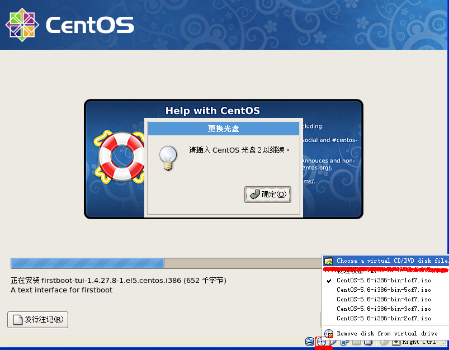The image size is (449, 350).
Task: Click the CentOS logo in header
Action: coord(69,25)
